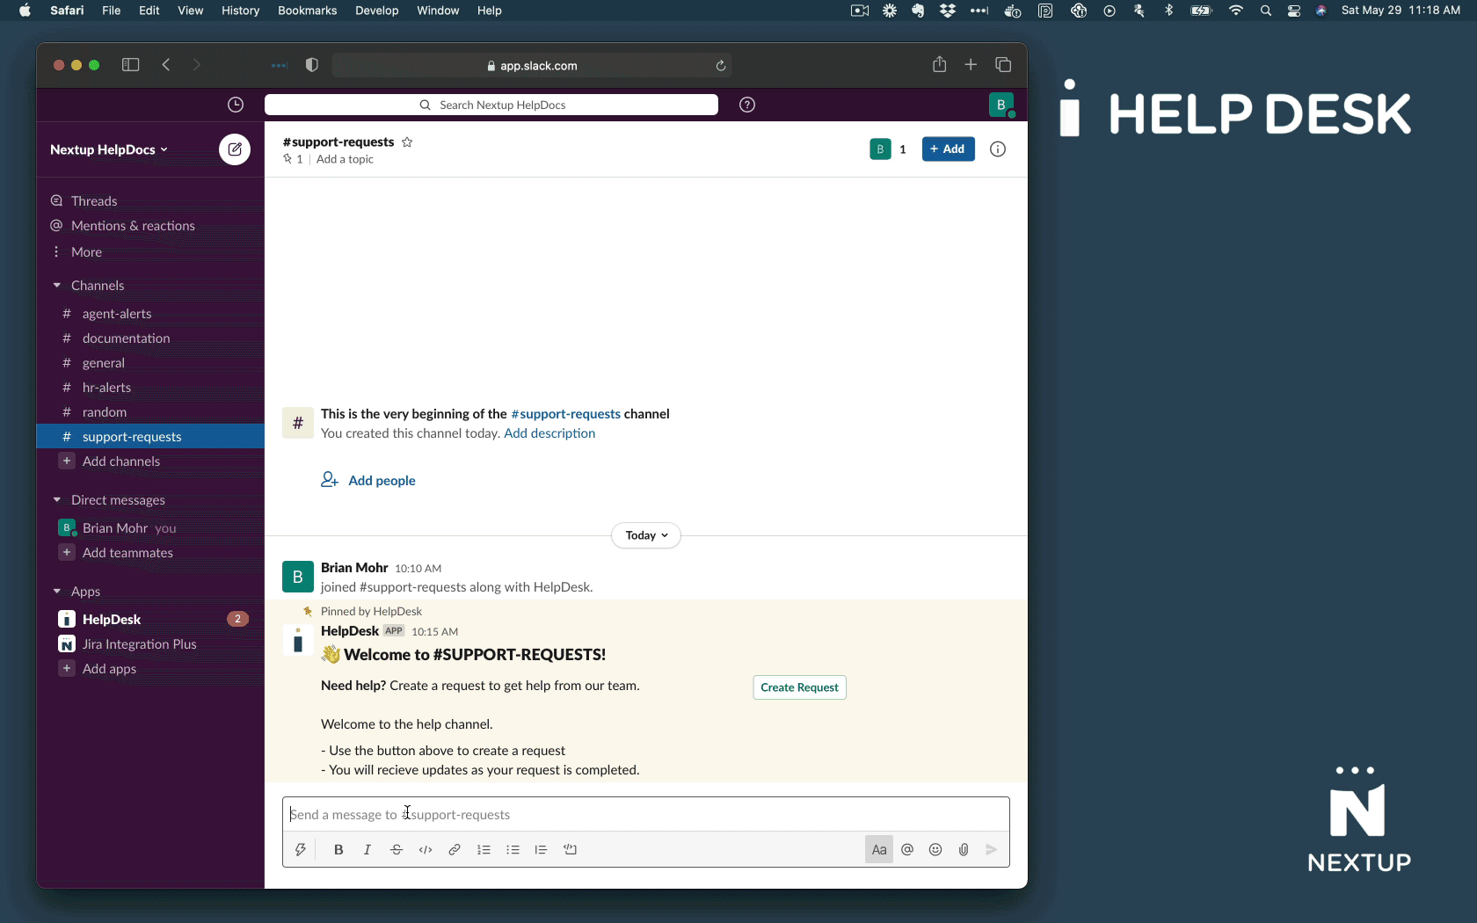Toggle the Safari sidebar

point(131,65)
